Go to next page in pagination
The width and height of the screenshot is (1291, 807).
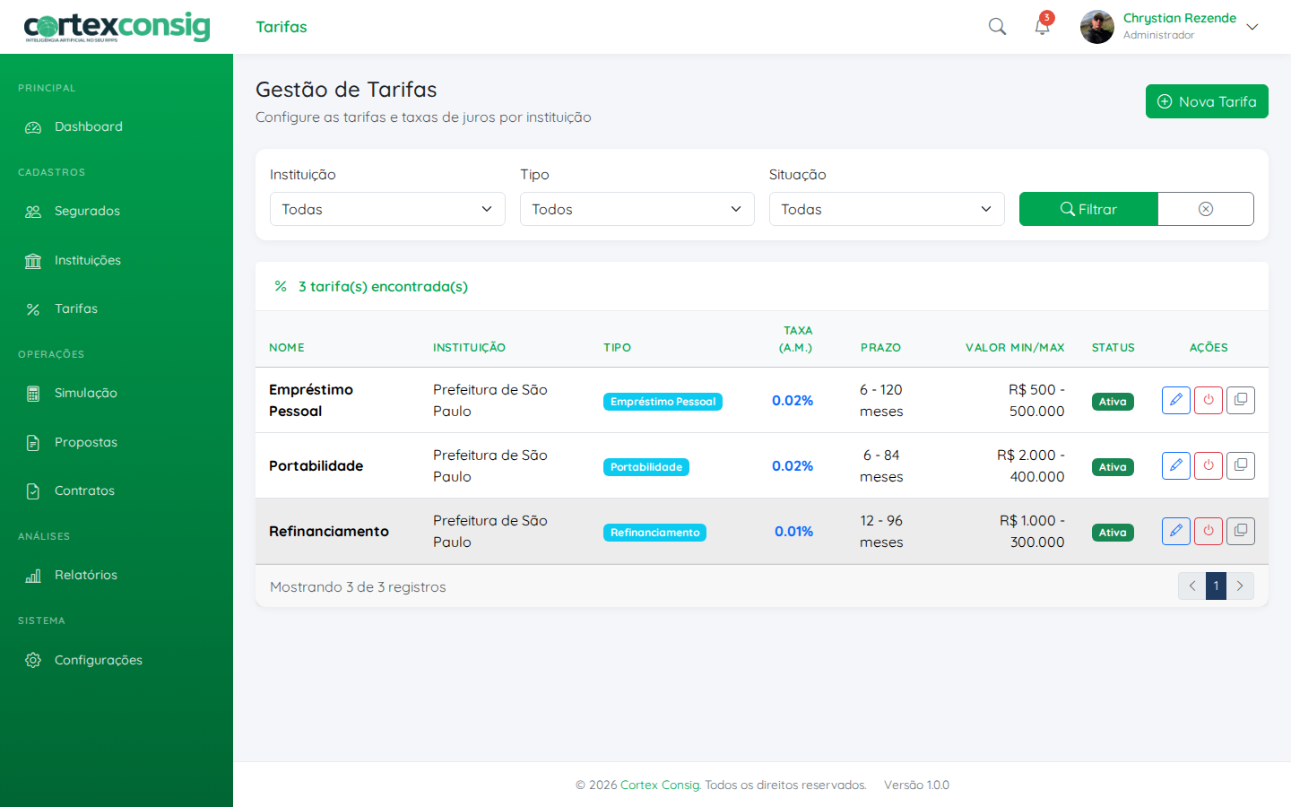(x=1240, y=586)
